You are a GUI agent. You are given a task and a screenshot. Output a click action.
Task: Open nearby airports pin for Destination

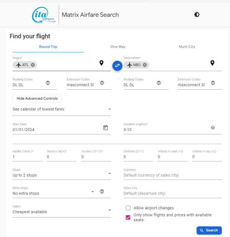[212, 63]
